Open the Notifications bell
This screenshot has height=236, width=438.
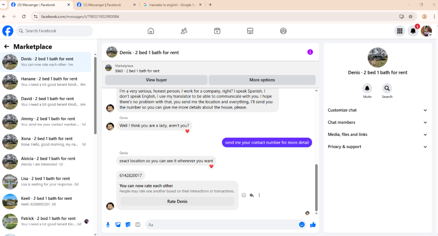pos(413,31)
